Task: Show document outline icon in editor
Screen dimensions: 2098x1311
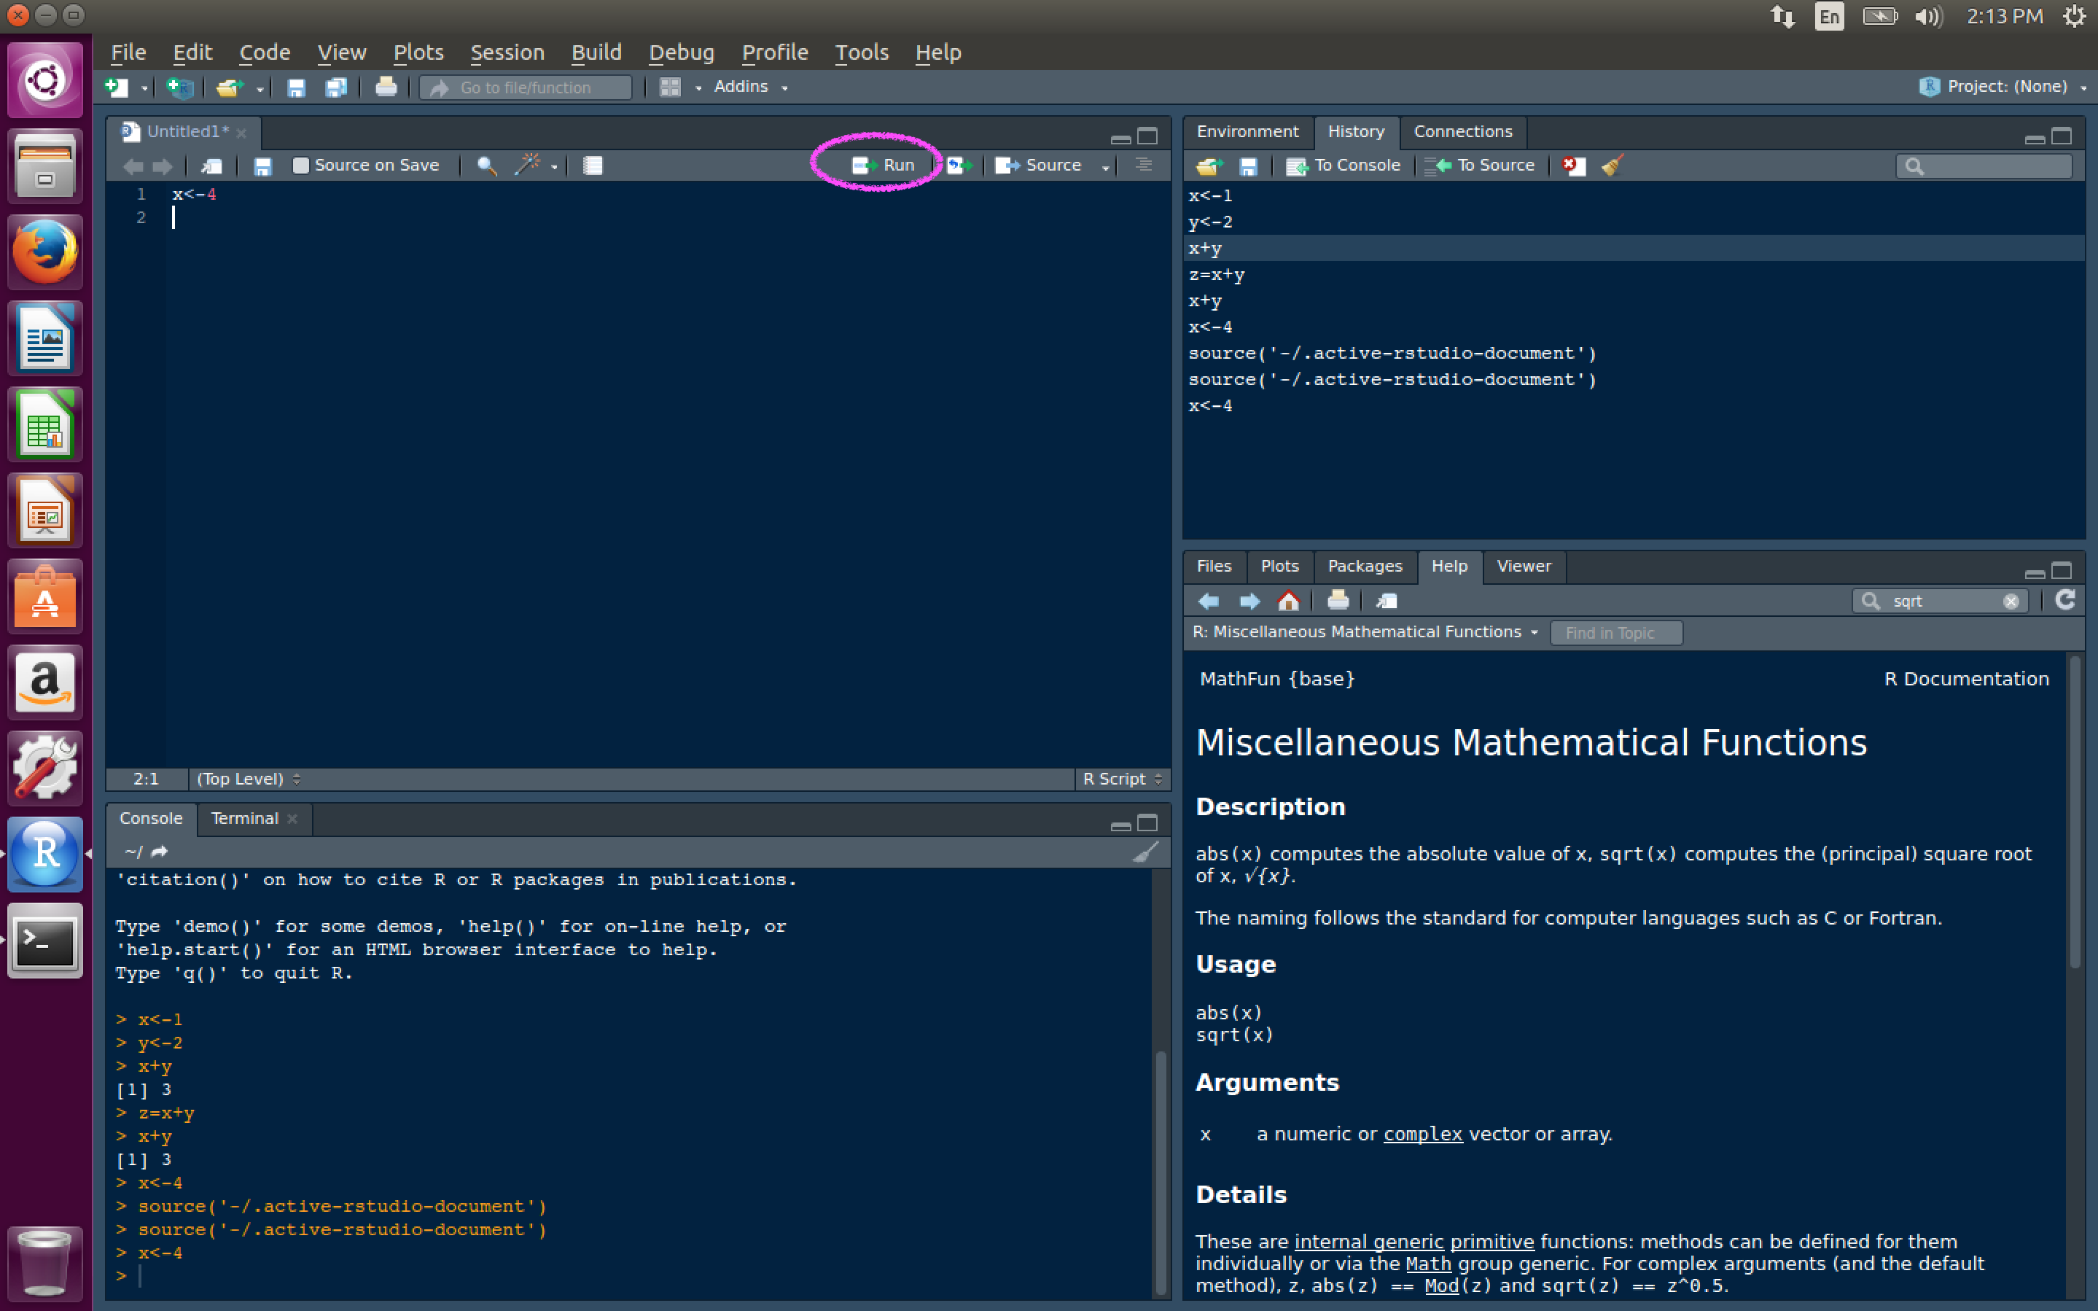Action: (1144, 165)
